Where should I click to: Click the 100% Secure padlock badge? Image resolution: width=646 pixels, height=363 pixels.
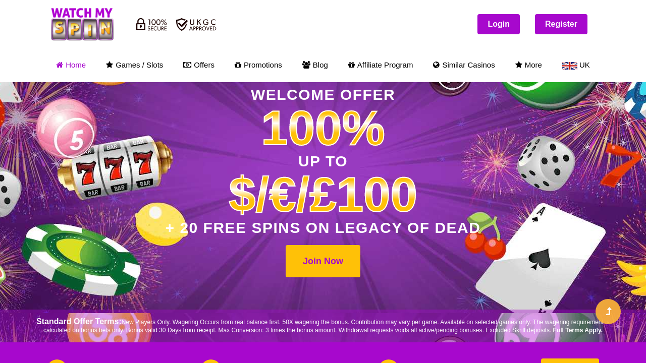pos(151,24)
